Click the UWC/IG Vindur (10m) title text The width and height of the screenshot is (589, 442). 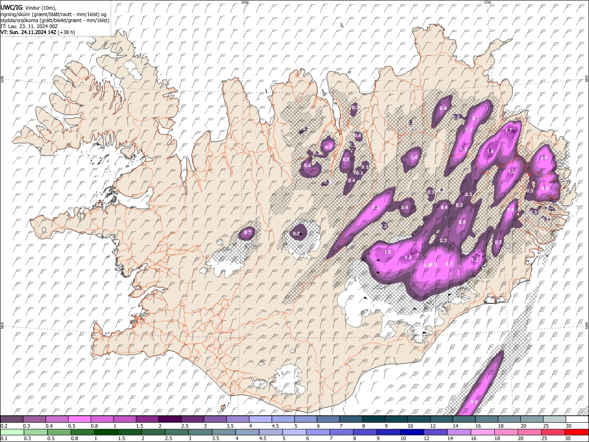click(x=28, y=8)
